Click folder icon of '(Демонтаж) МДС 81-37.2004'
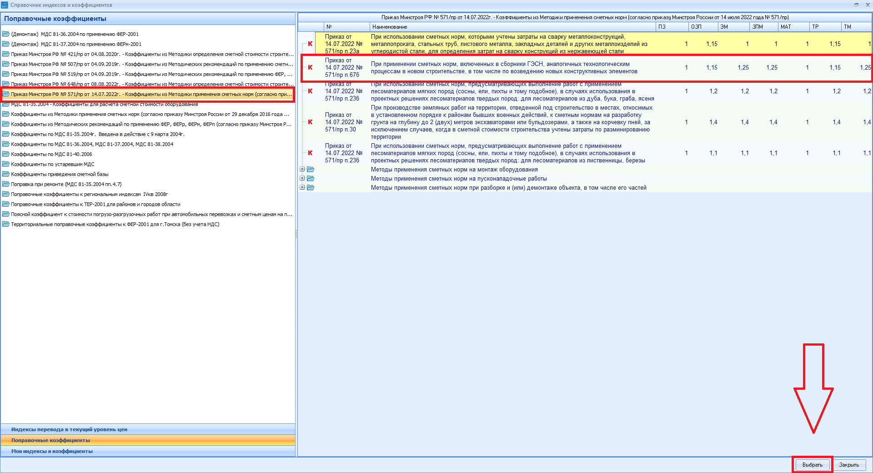This screenshot has height=473, width=873. [x=6, y=44]
